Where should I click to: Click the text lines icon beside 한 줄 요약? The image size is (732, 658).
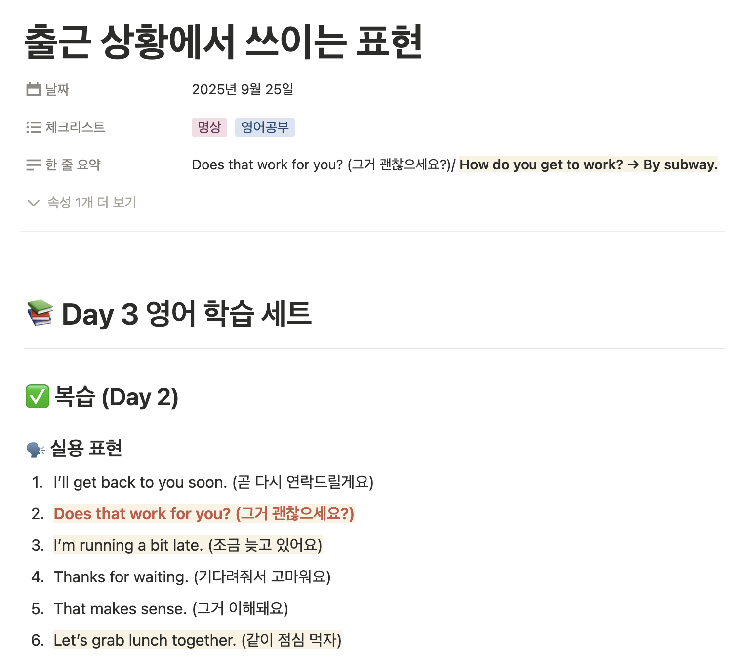(x=34, y=164)
